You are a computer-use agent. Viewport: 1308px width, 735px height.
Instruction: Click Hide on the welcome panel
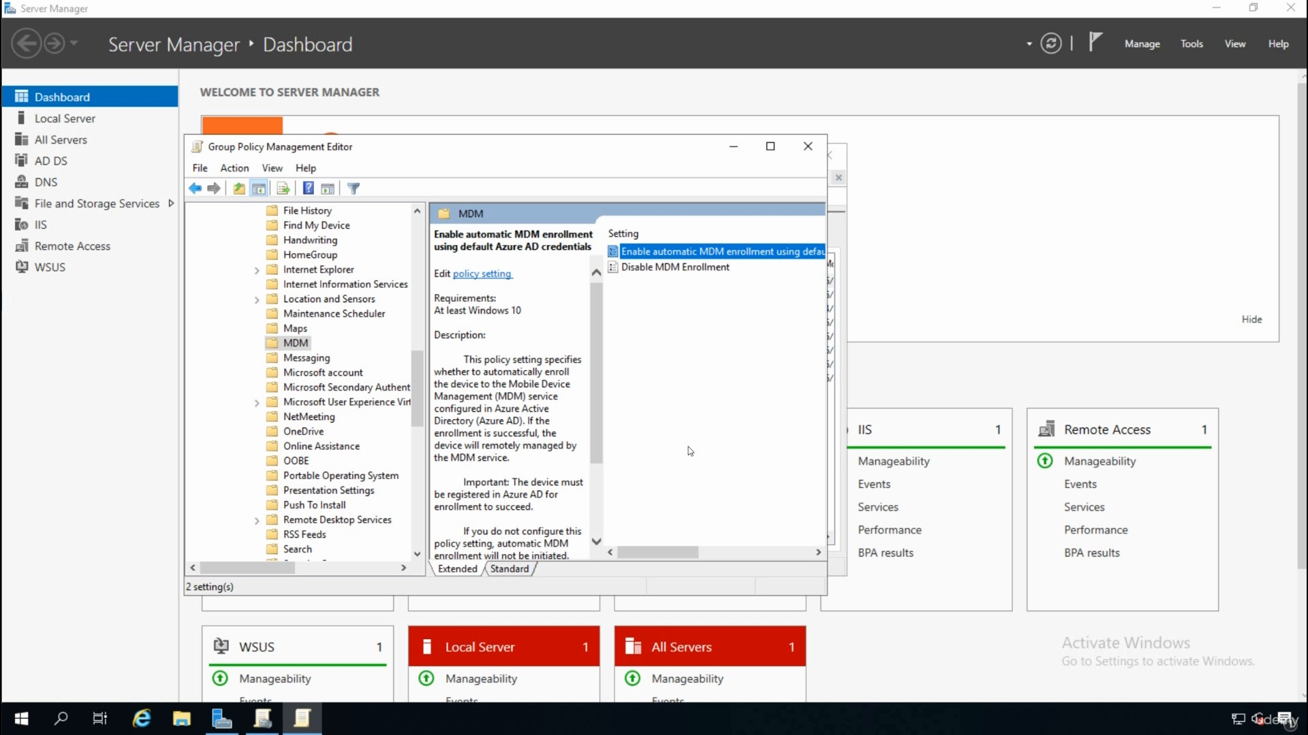point(1251,319)
